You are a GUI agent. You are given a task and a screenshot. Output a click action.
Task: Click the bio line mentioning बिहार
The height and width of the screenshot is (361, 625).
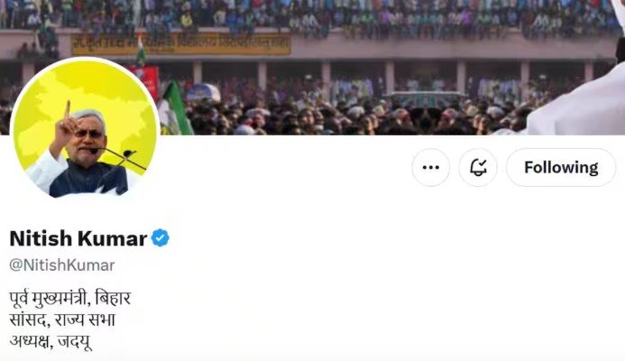tap(70, 299)
